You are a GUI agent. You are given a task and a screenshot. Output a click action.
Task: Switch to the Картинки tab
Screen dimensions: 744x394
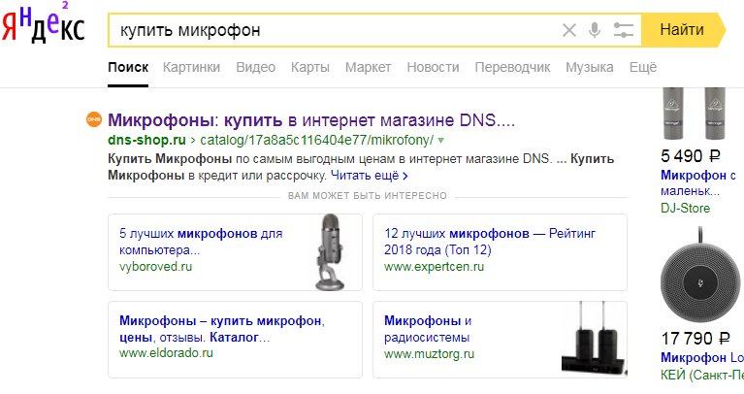tap(191, 67)
